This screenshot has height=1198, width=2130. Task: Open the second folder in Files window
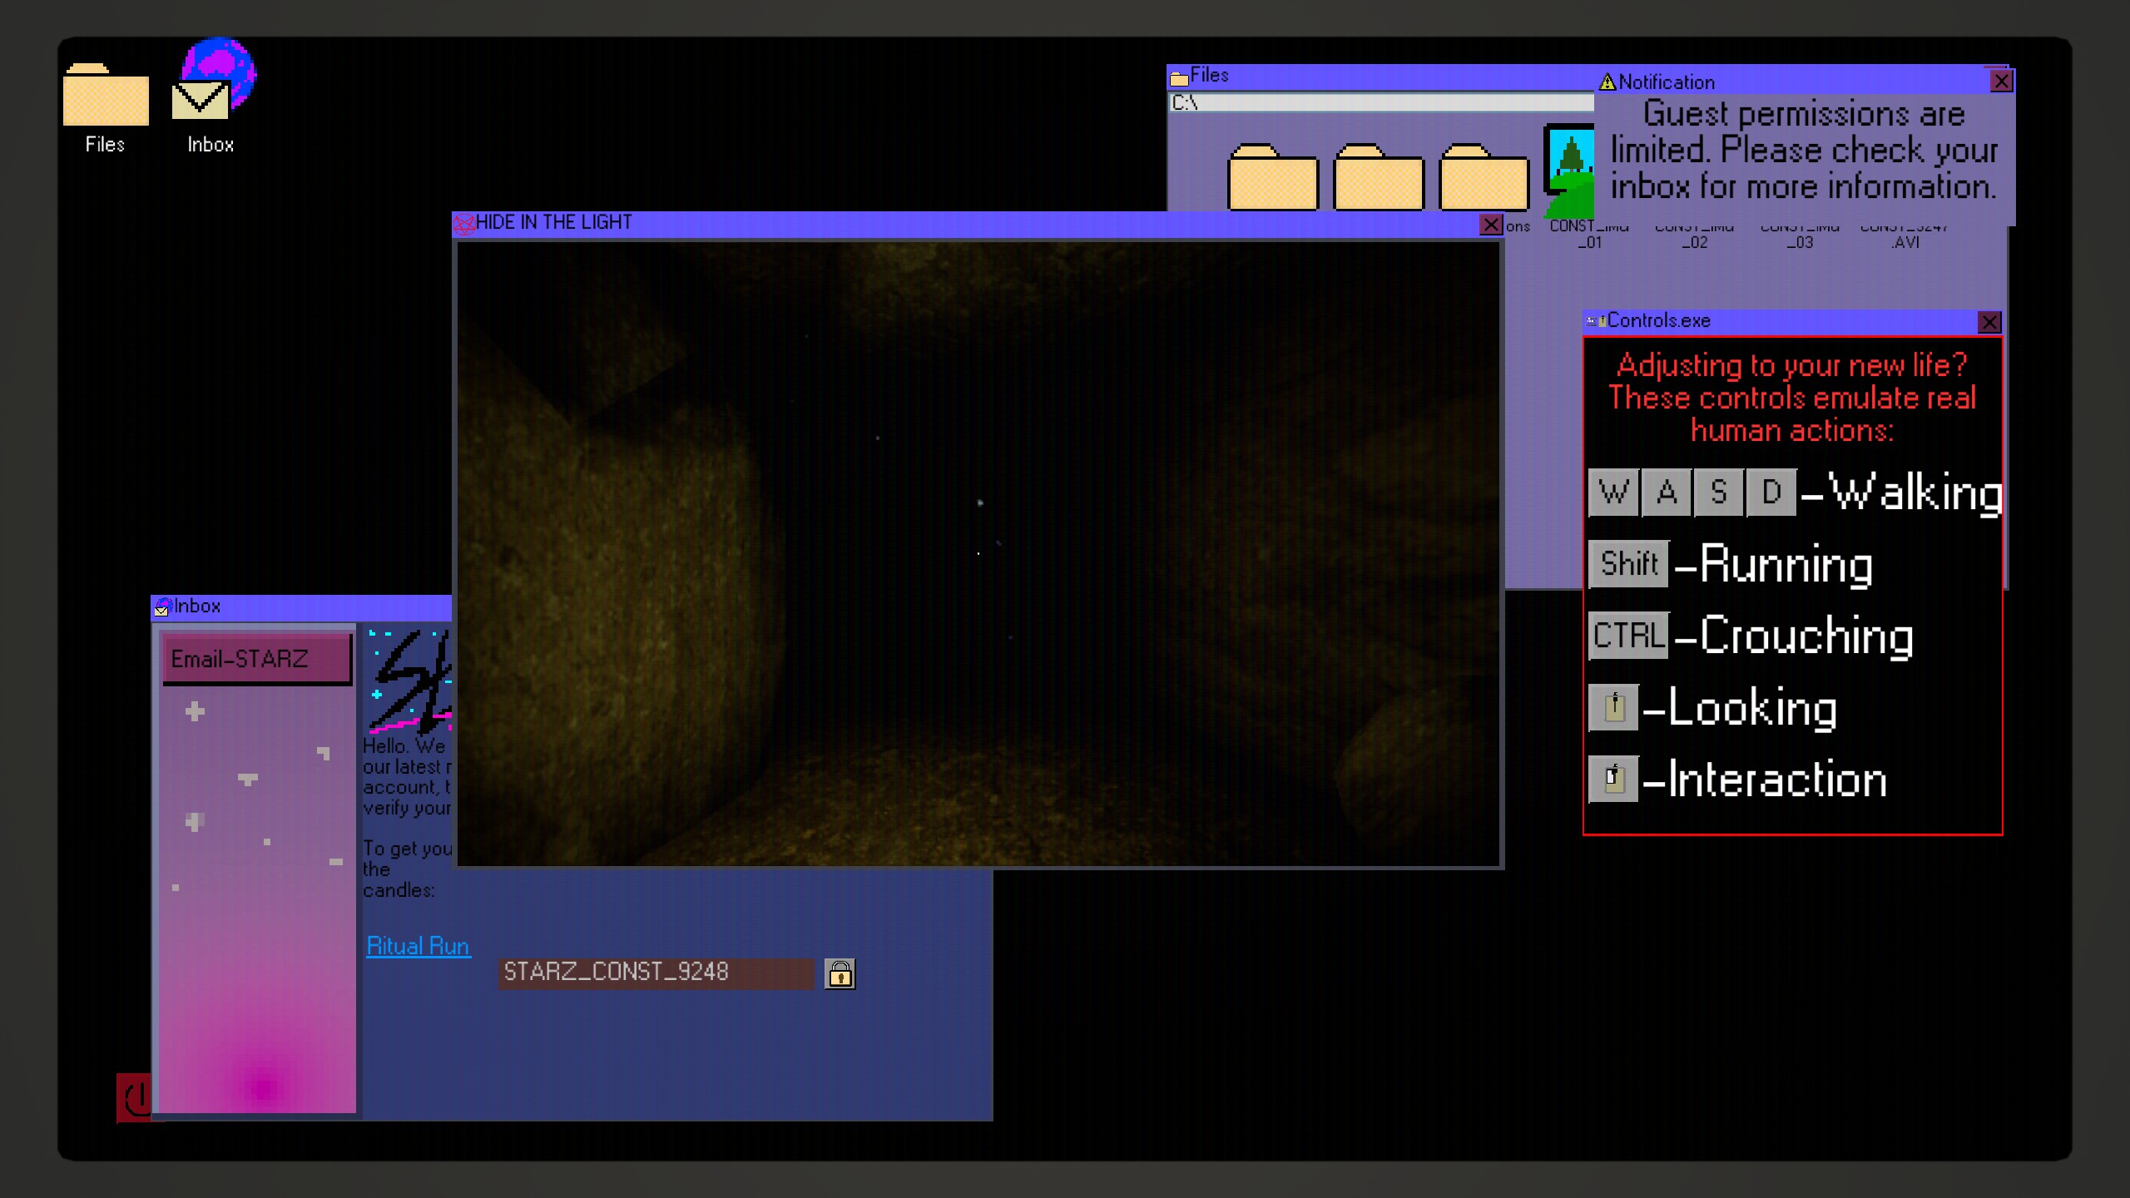point(1378,178)
